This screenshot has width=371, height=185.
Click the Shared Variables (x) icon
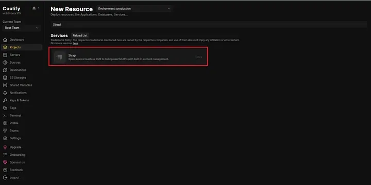coord(5,85)
